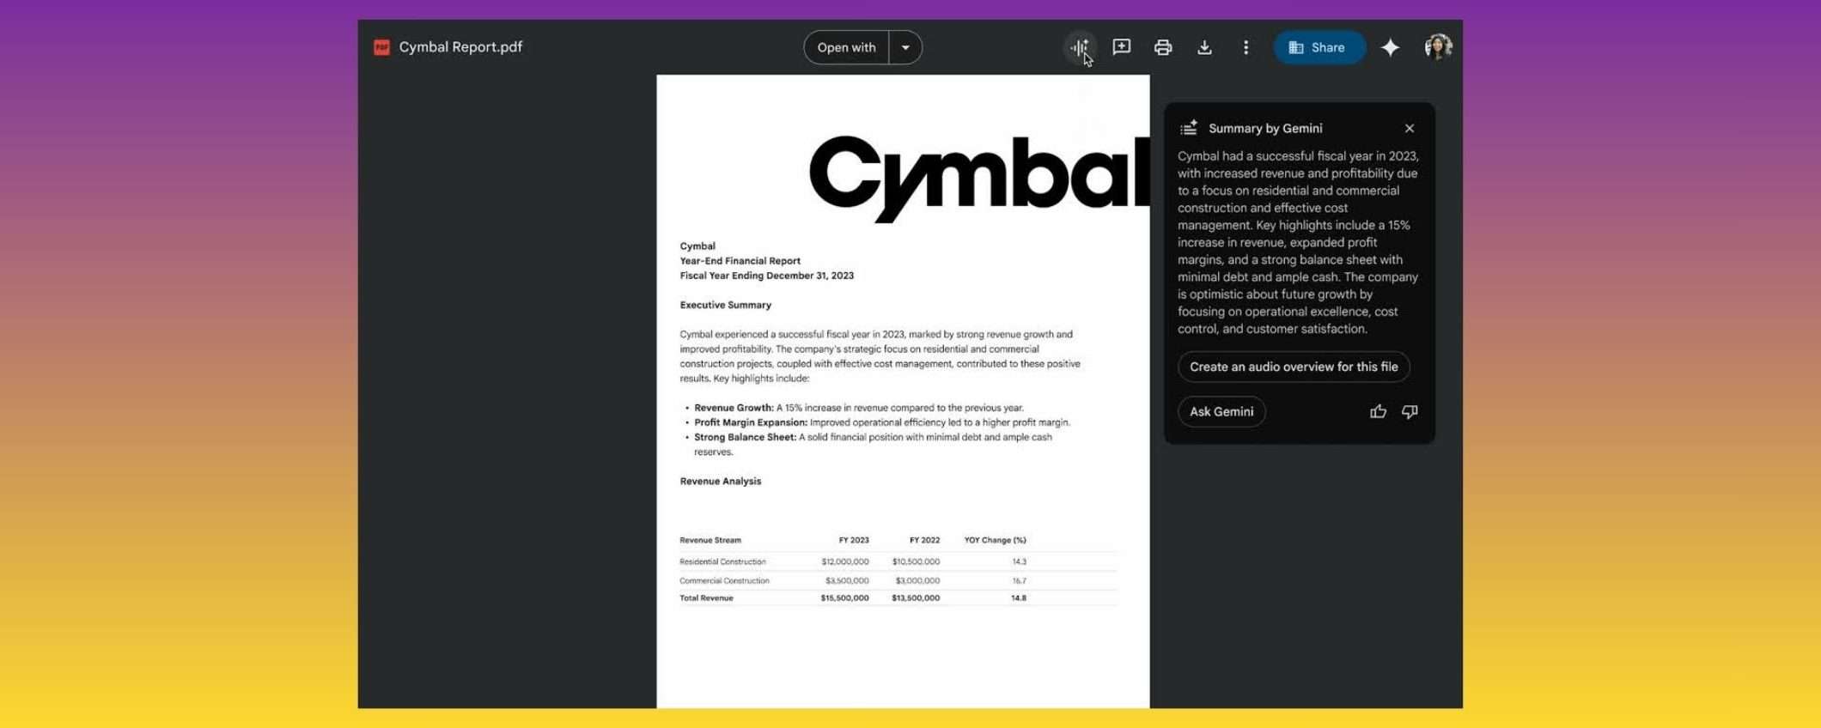Screen dimensions: 1821x728
Task: Close the Summary by Gemini panel
Action: pos(1410,128)
